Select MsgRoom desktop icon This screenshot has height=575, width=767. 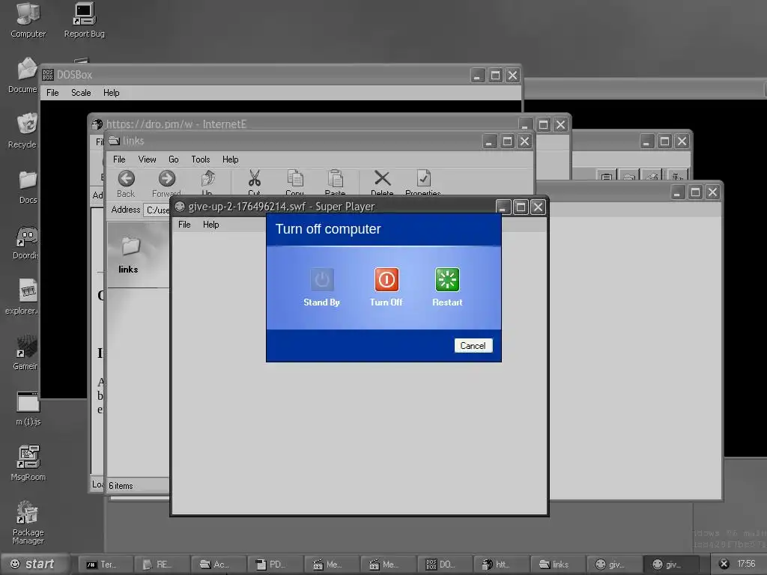tap(28, 463)
